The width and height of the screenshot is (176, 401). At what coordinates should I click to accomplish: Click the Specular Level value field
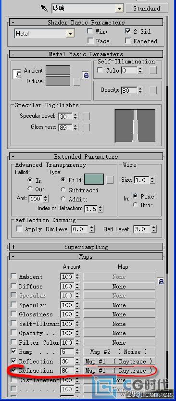click(65, 116)
